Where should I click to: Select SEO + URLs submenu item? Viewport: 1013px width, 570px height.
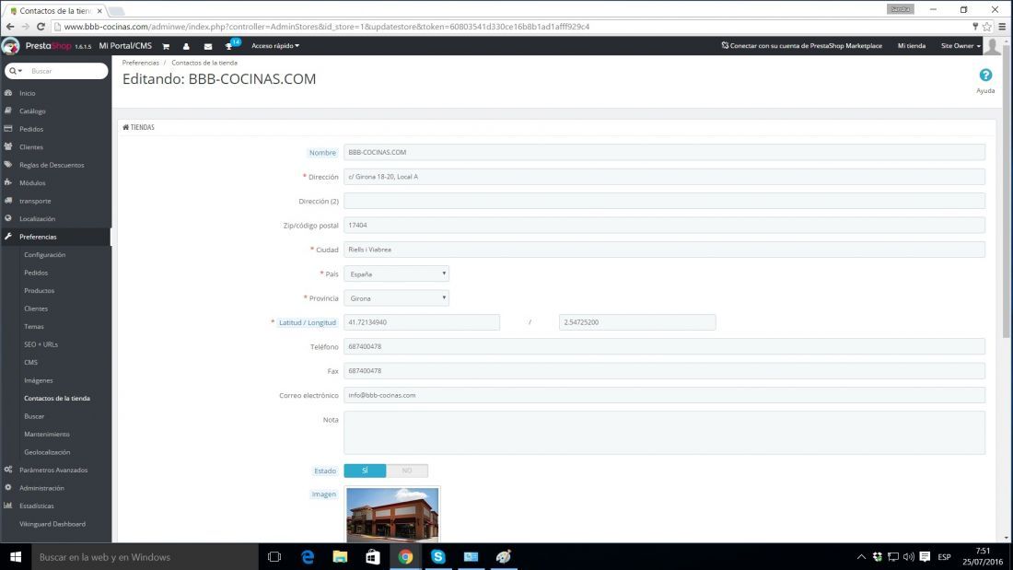coord(41,344)
